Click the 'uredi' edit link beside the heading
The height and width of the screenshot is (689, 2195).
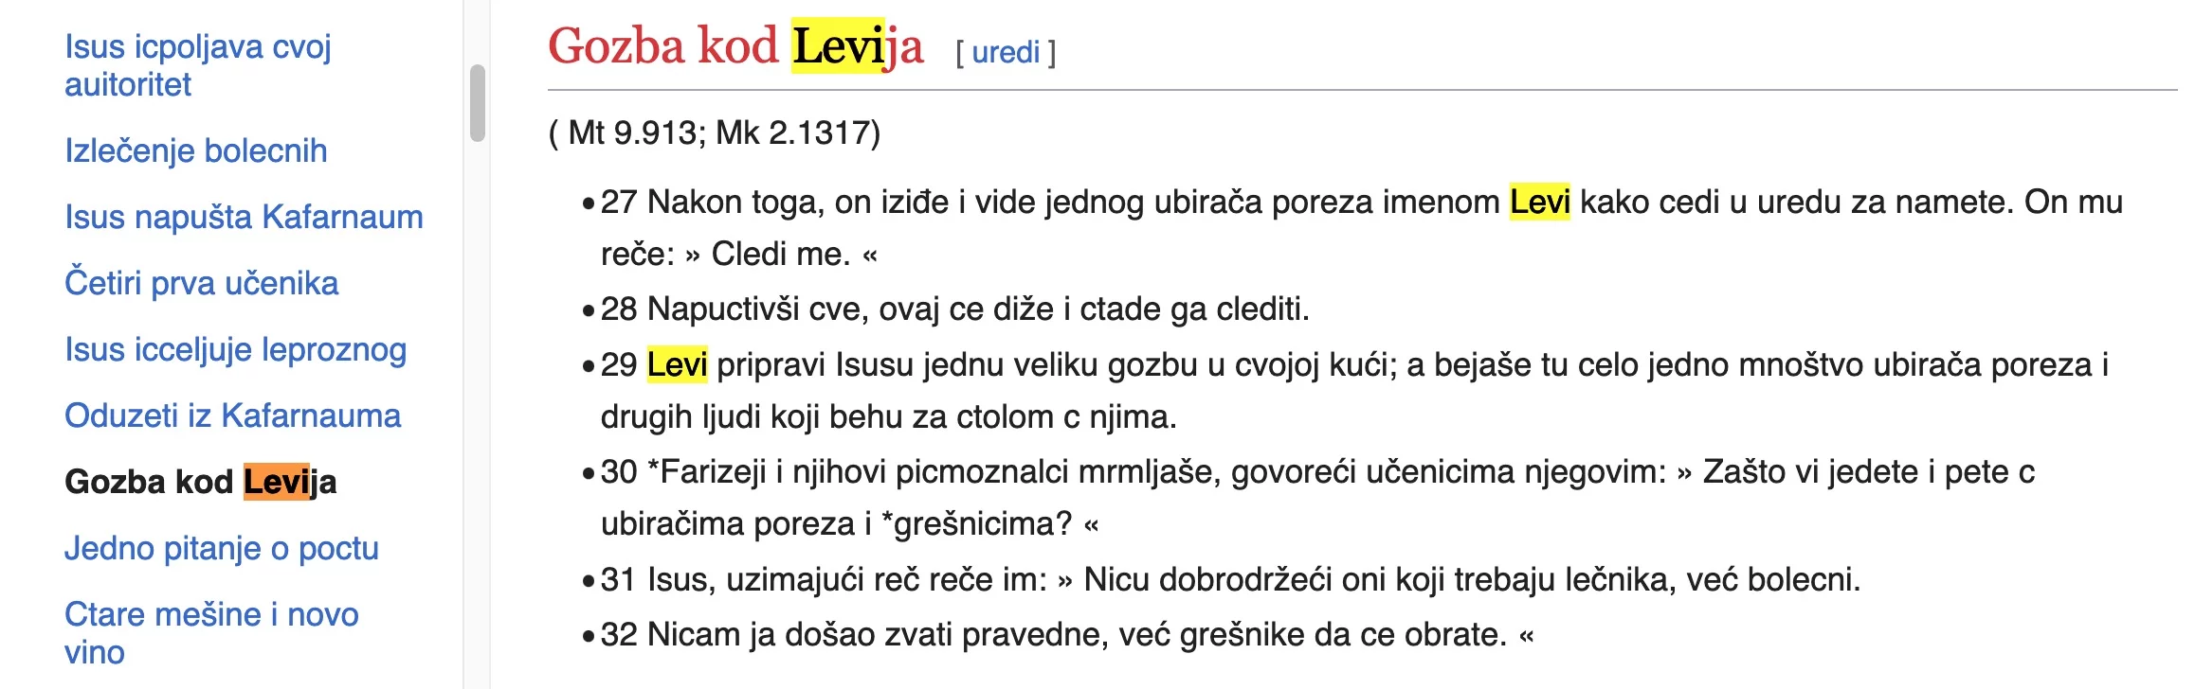coord(1006,52)
